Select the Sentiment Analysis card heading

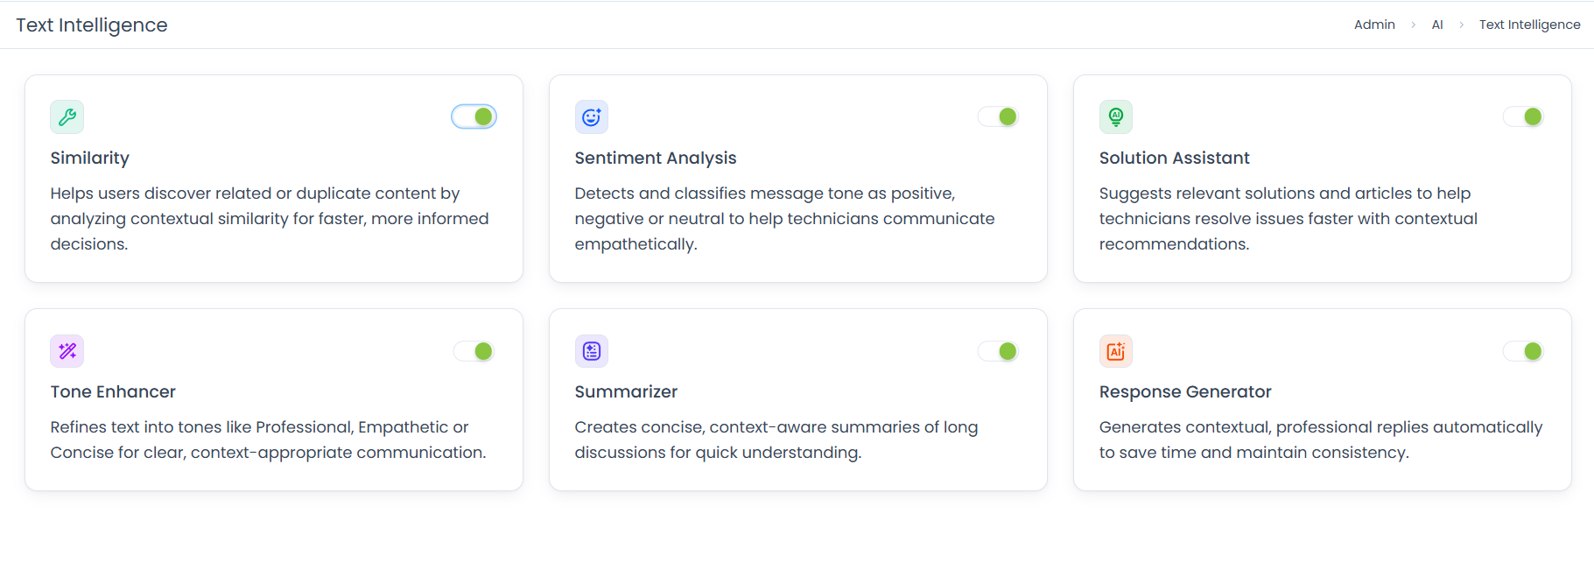[656, 158]
